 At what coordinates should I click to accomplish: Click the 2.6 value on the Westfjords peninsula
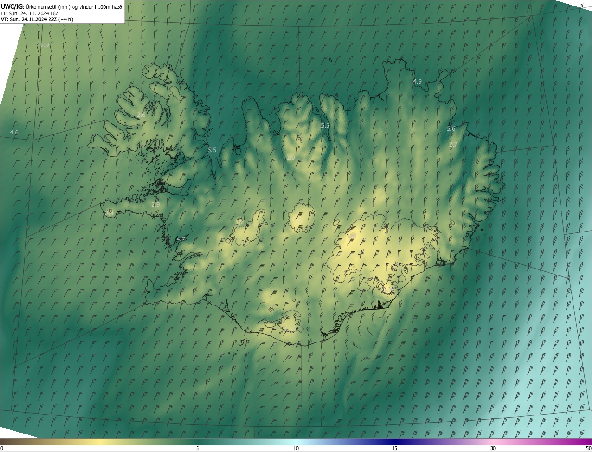pos(142,115)
